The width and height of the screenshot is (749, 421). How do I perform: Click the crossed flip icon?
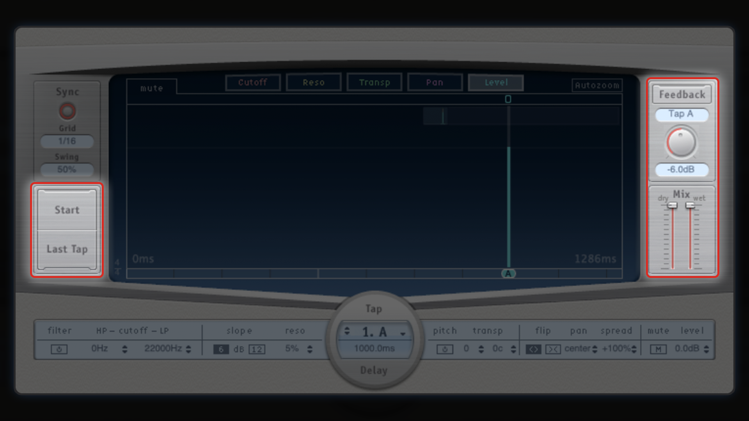tap(553, 349)
